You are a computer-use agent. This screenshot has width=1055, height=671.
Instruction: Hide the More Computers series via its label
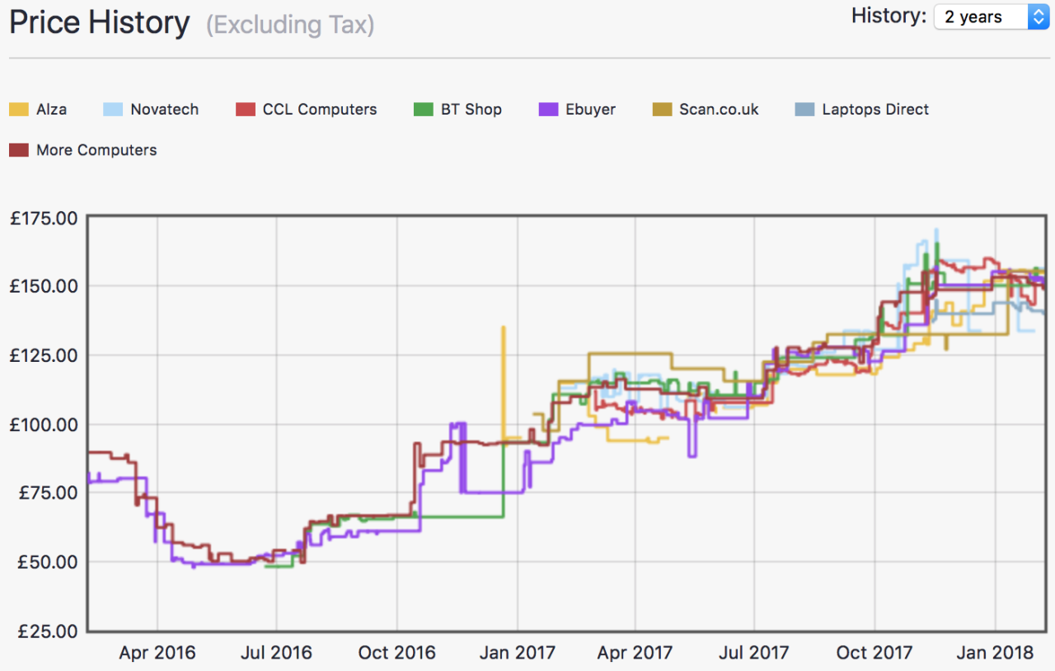tap(96, 150)
